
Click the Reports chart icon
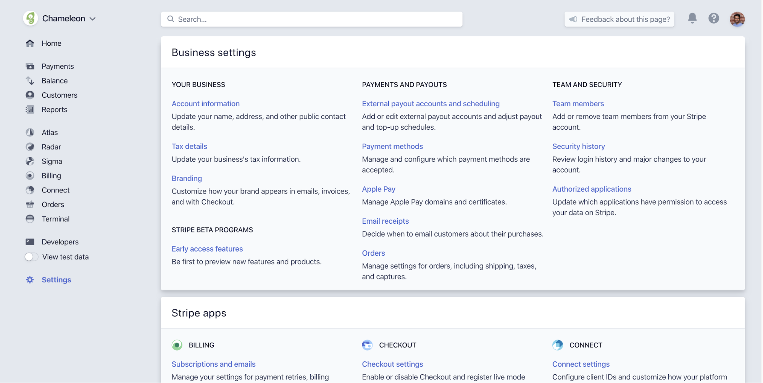pos(30,109)
